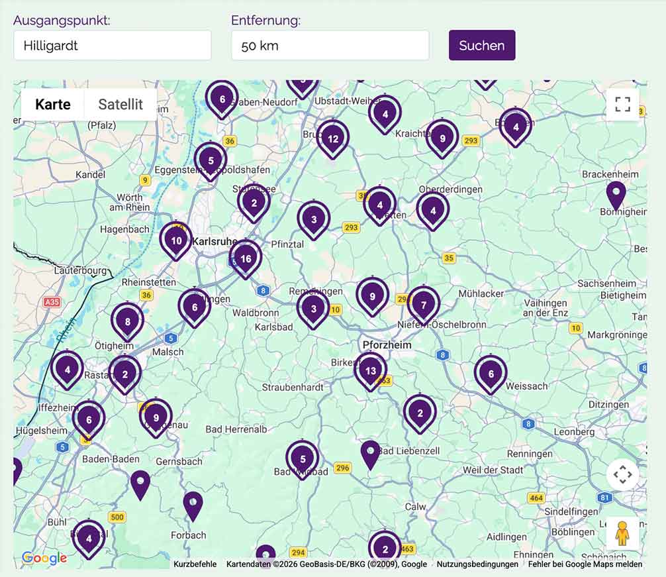This screenshot has height=577, width=666.
Task: Click the cluster marker numbered 7 near Niefern-Öschelbronn
Action: coord(424,305)
